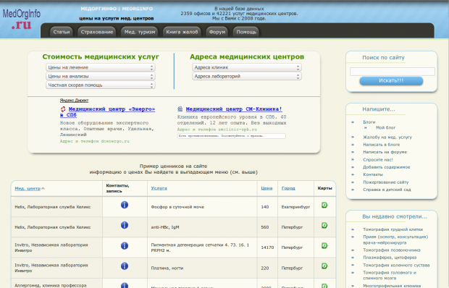Open Справка в детский сад link
Screen dimensions: 449x288
click(387, 190)
